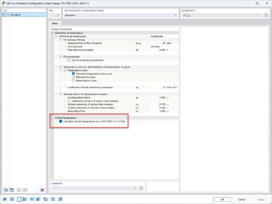Click the Assigned to field showing 1,2

[x=222, y=15]
